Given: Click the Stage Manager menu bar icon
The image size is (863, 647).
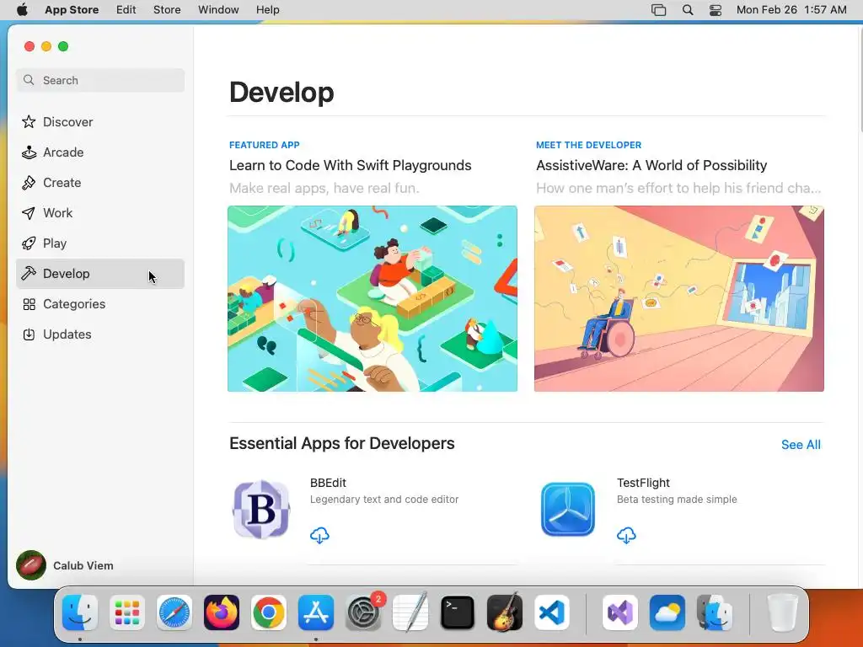Looking at the screenshot, I should pyautogui.click(x=659, y=10).
